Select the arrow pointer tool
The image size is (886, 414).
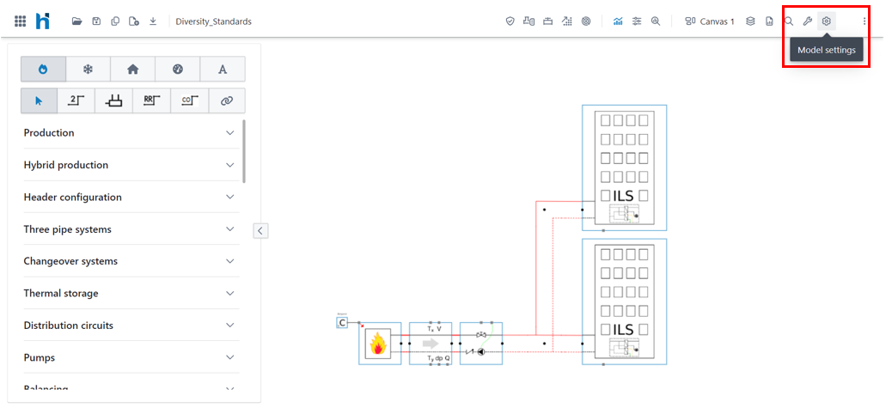39,100
